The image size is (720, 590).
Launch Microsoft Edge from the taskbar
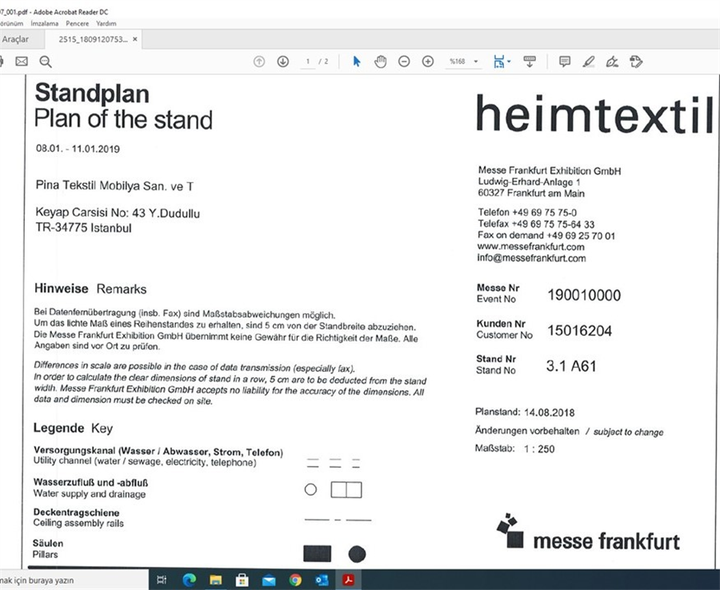pyautogui.click(x=189, y=580)
